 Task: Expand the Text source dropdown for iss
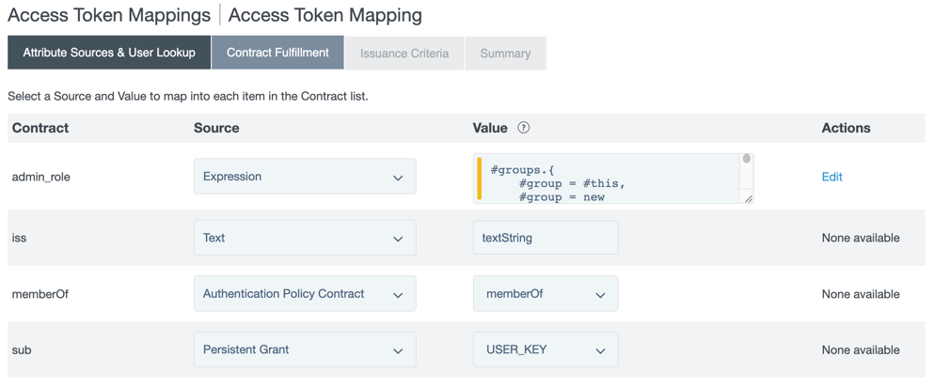[305, 239]
